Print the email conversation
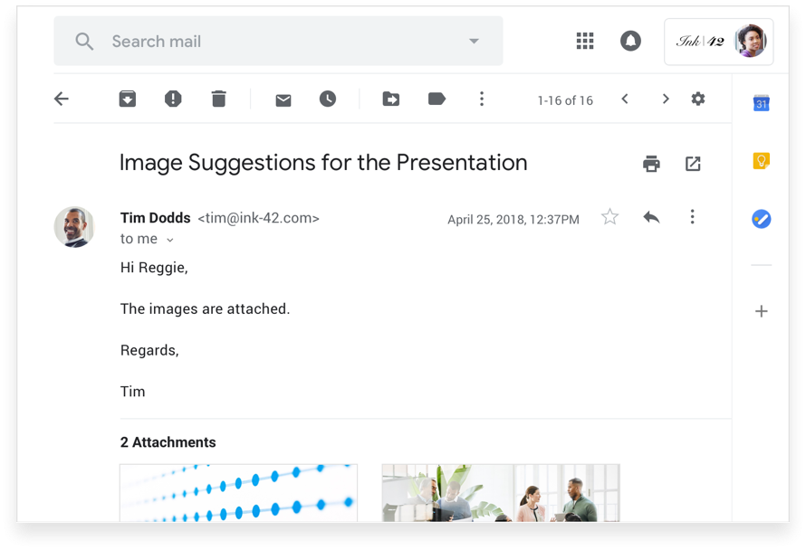The height and width of the screenshot is (550, 806). [651, 164]
